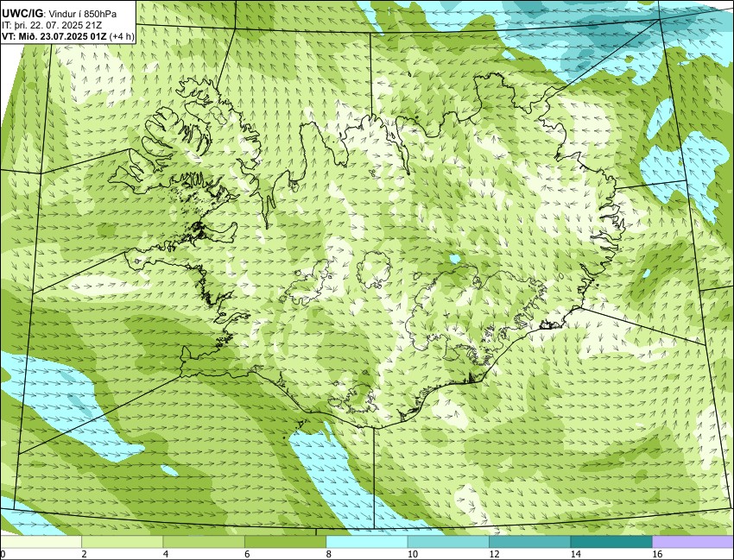Screen dimensions: 734x560
Task: Click legend value '8'
Action: [329, 554]
